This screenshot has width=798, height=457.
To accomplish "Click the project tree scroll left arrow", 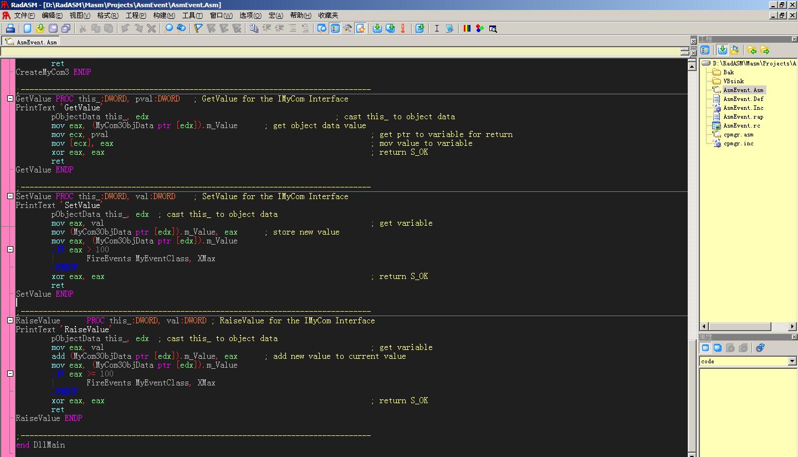I will pos(704,326).
